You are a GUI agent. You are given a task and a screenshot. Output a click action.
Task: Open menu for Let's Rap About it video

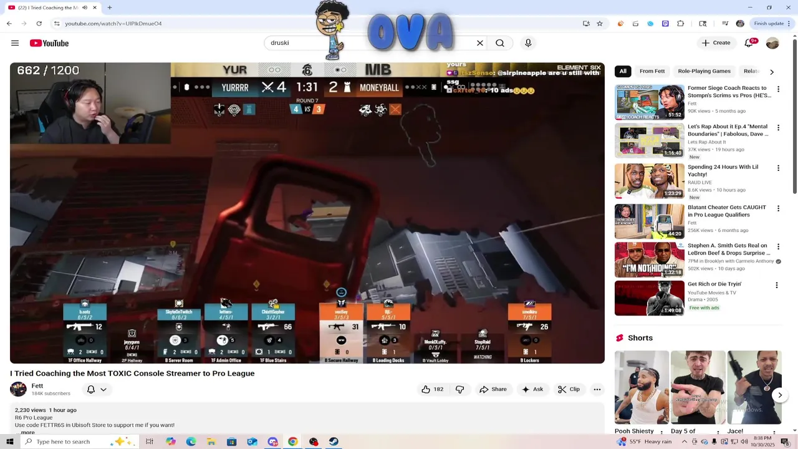(778, 128)
